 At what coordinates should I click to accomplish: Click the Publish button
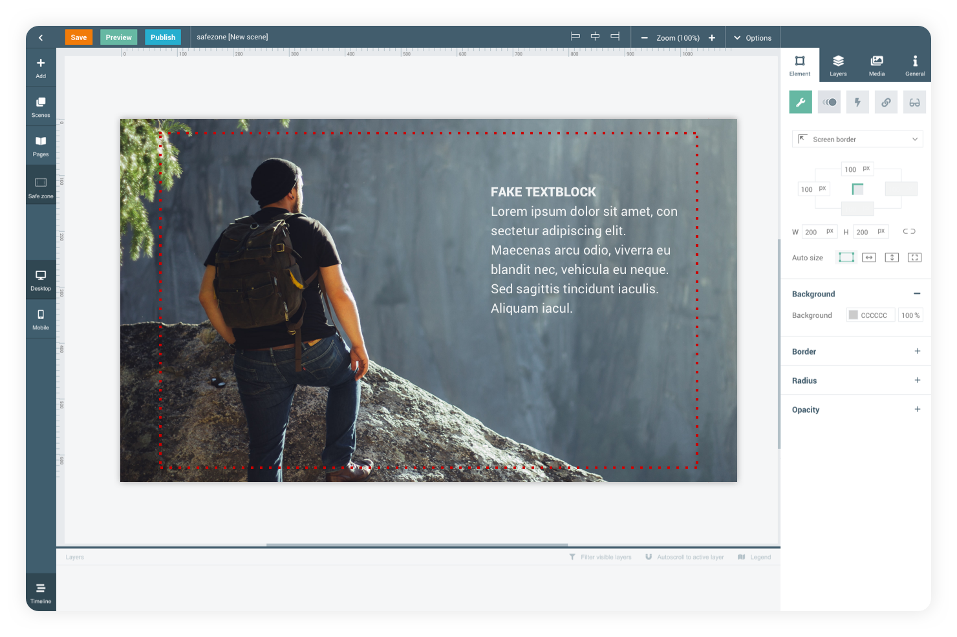[163, 37]
